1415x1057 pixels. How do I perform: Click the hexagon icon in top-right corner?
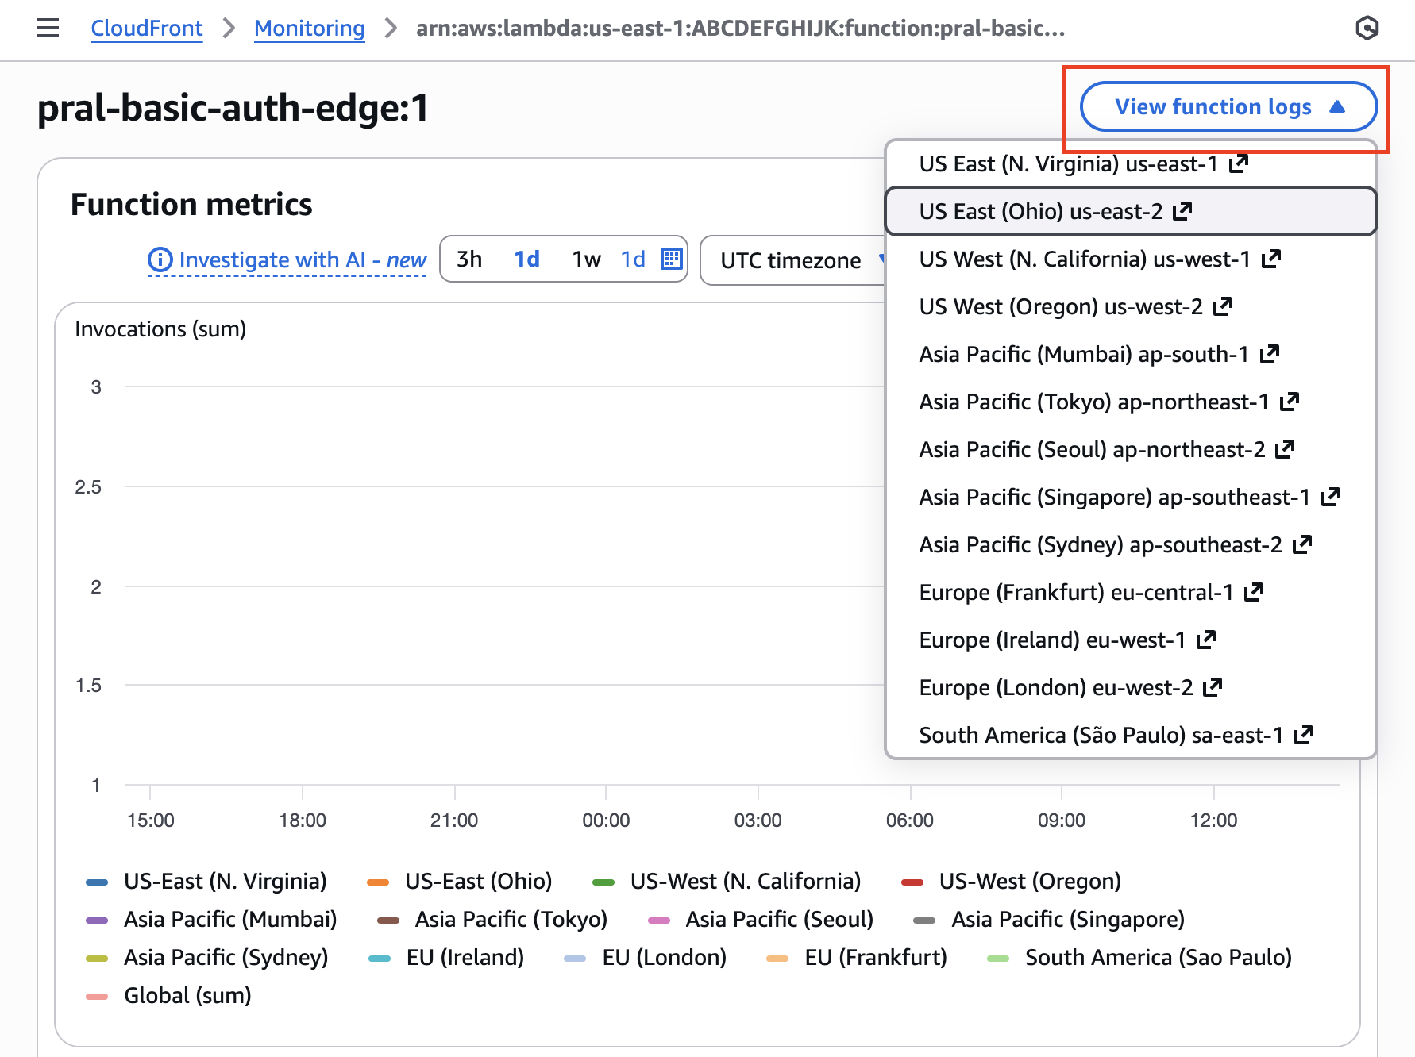click(1367, 29)
